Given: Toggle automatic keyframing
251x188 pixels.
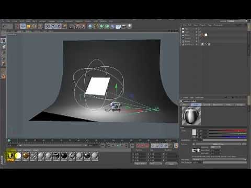Looking at the screenshot, I should point(143,145).
